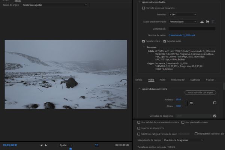Enable Usar calidad de procesamiento máxima
Screen dimensions: 225x150
[139, 122]
